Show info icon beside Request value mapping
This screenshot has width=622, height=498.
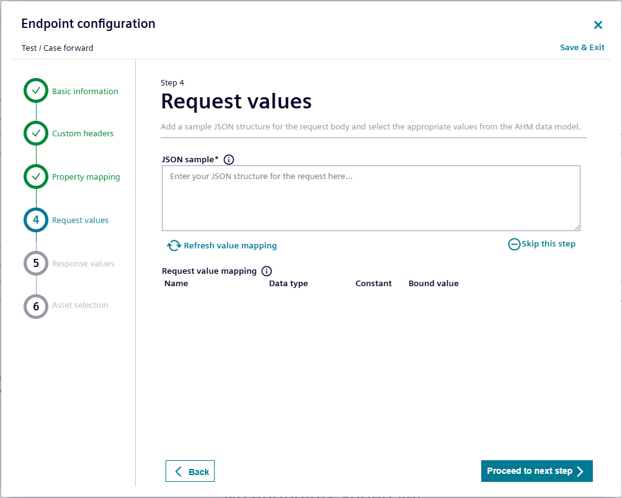[267, 271]
